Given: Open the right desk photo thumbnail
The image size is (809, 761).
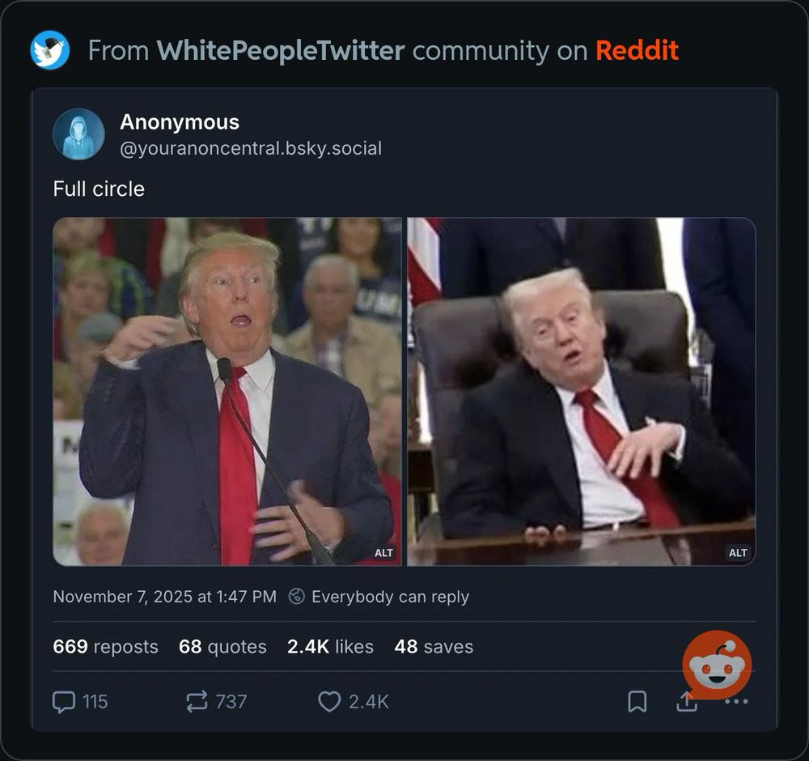Looking at the screenshot, I should (582, 391).
